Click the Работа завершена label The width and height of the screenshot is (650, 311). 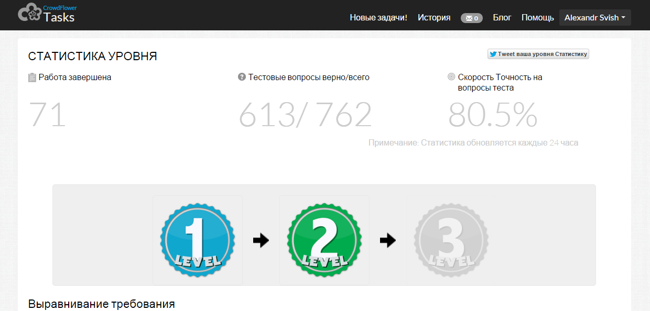click(x=75, y=77)
